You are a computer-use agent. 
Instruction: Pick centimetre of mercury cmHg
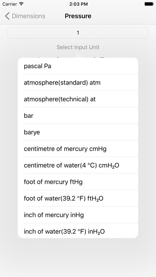tap(78, 149)
